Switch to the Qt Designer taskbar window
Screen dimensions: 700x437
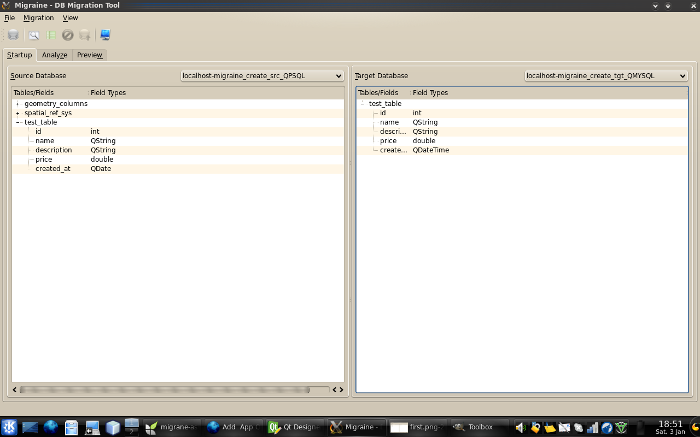pyautogui.click(x=295, y=427)
